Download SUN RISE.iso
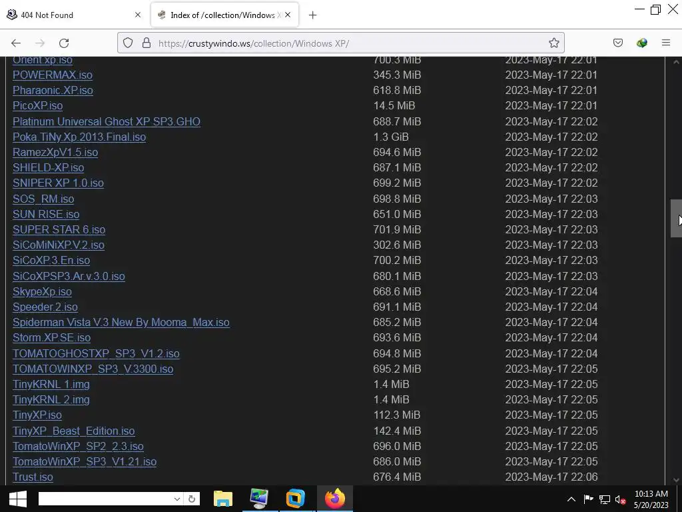This screenshot has height=512, width=682. click(x=46, y=214)
